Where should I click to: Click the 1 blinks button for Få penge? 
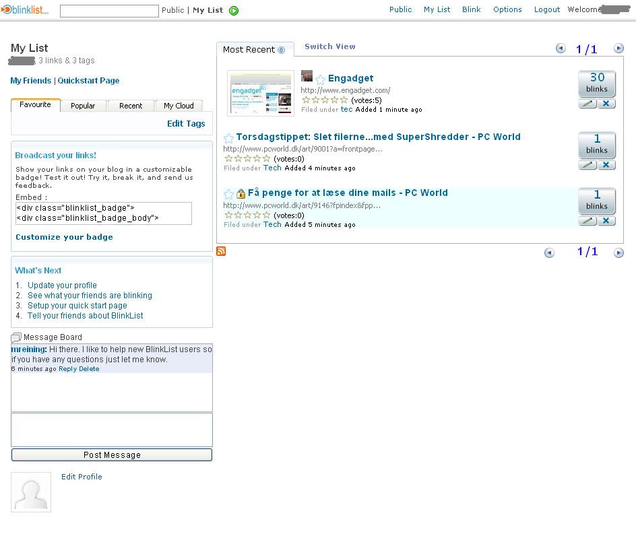(x=597, y=201)
